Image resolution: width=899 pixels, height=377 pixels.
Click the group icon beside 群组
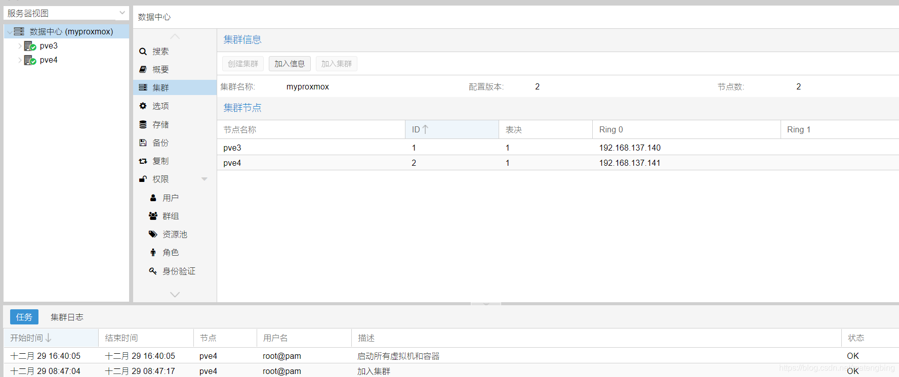[x=153, y=216]
